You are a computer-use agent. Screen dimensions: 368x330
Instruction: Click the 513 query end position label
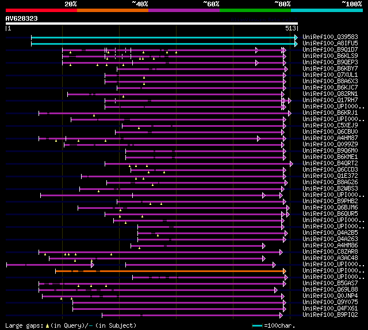(290, 28)
